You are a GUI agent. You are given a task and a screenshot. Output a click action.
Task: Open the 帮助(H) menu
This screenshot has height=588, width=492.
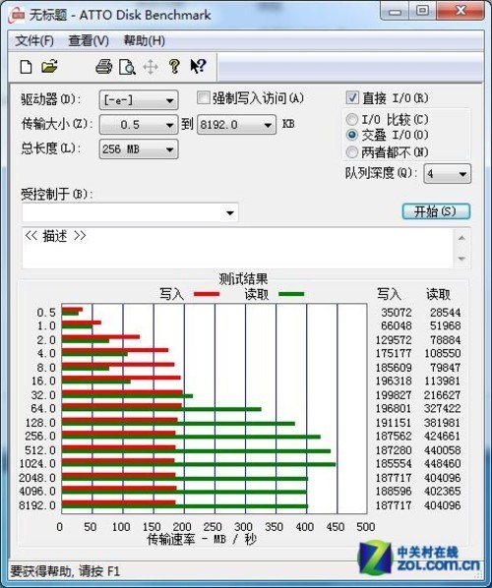144,40
